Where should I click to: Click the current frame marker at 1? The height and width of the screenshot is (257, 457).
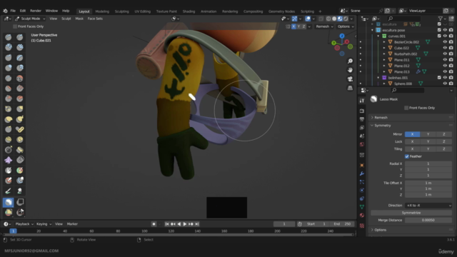pyautogui.click(x=13, y=231)
